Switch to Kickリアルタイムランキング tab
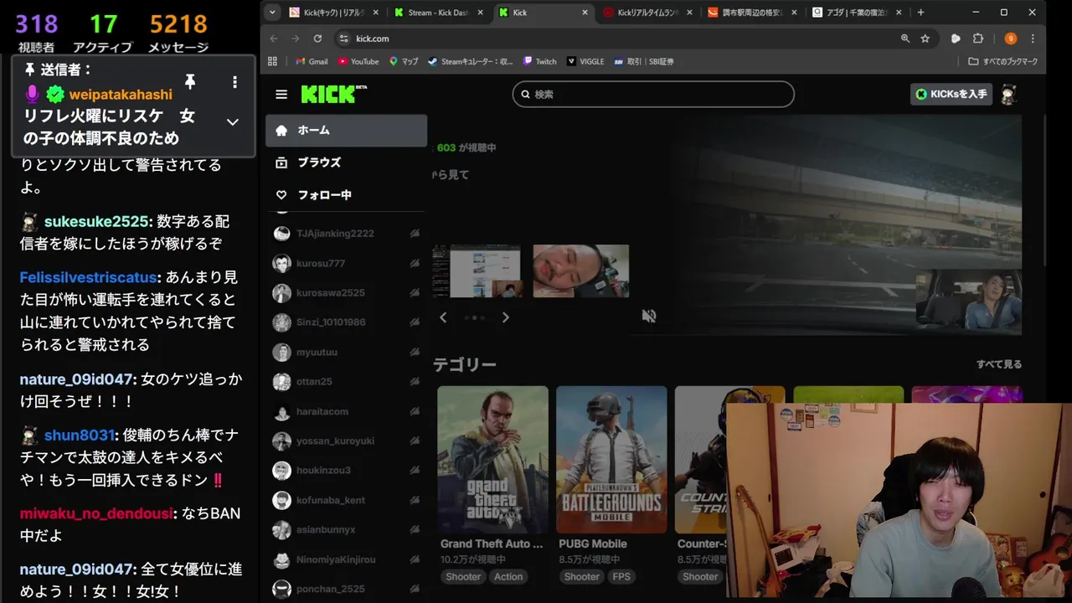 coord(647,13)
